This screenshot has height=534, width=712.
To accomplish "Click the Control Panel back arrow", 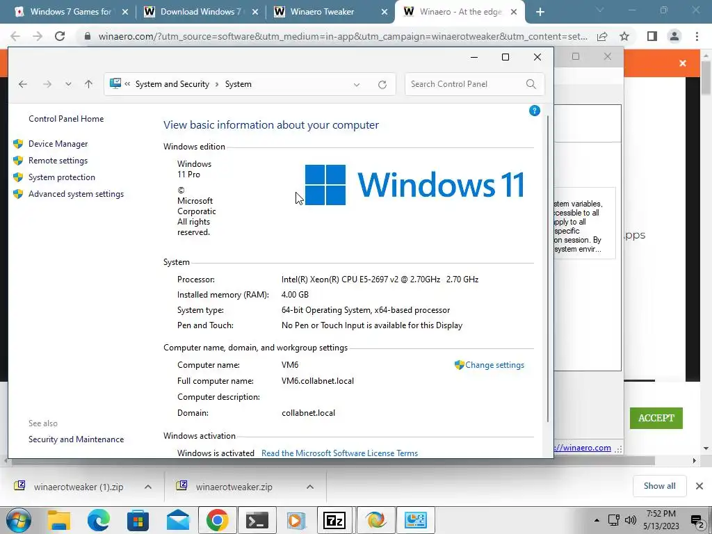I will [23, 84].
